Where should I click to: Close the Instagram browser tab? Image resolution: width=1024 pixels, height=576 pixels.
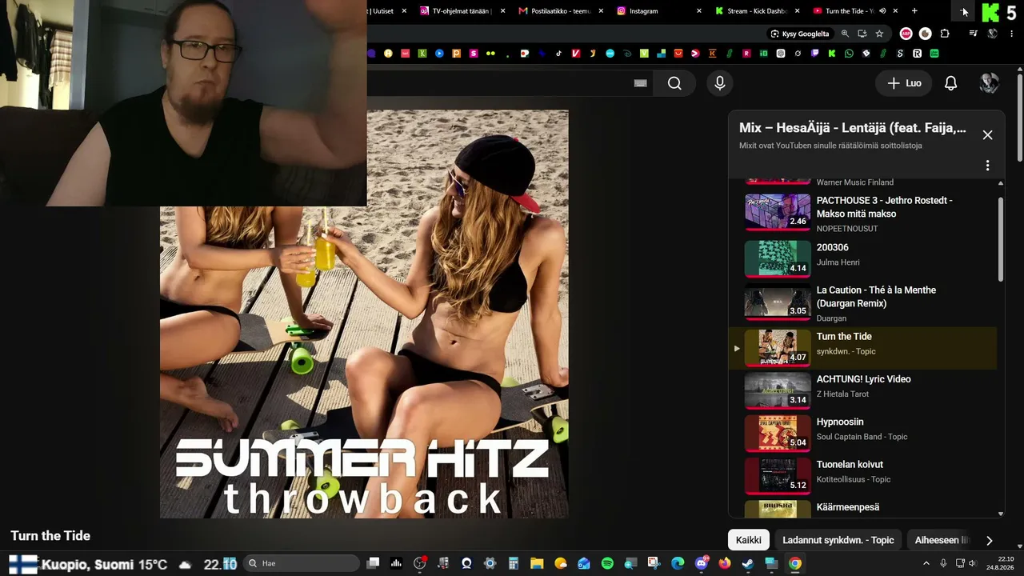click(698, 11)
